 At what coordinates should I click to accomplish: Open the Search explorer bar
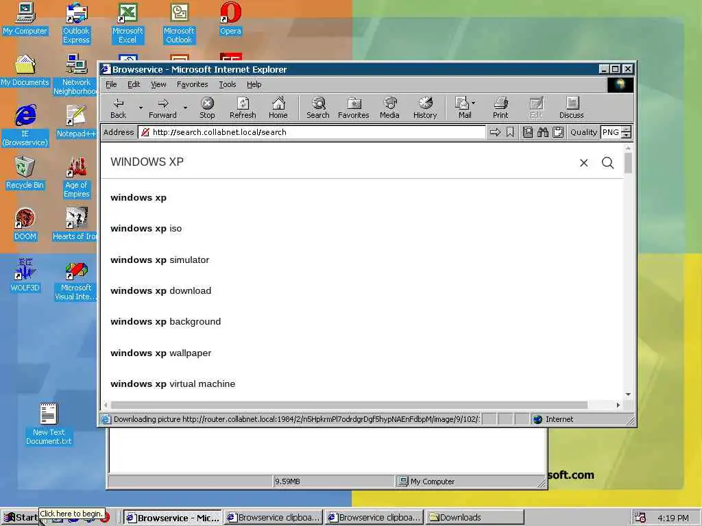(318, 108)
